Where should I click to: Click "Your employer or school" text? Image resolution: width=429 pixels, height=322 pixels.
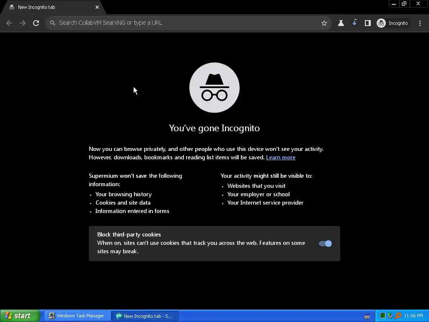pos(258,195)
